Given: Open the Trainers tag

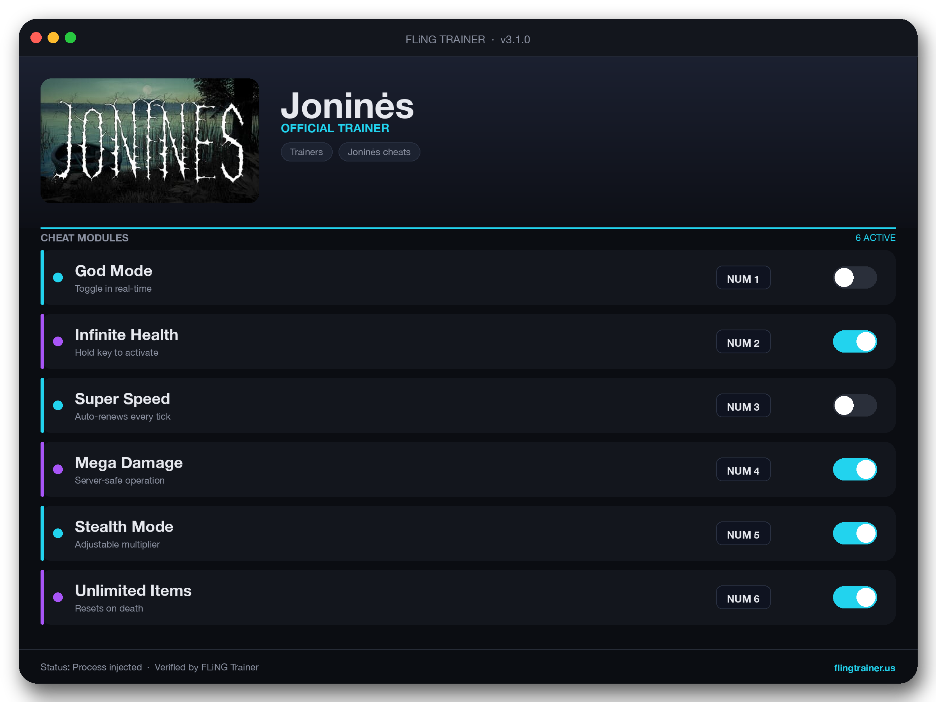Looking at the screenshot, I should tap(307, 152).
